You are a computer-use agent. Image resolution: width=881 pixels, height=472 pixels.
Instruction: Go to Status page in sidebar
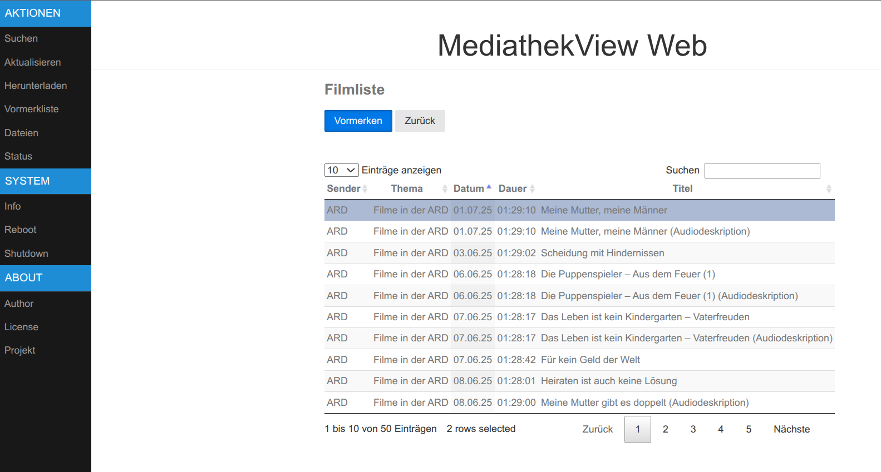point(18,156)
